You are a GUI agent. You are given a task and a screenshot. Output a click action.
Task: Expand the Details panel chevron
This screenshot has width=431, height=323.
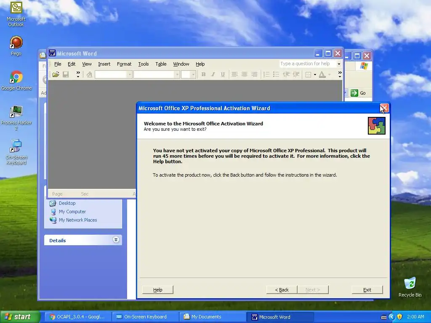(x=116, y=240)
